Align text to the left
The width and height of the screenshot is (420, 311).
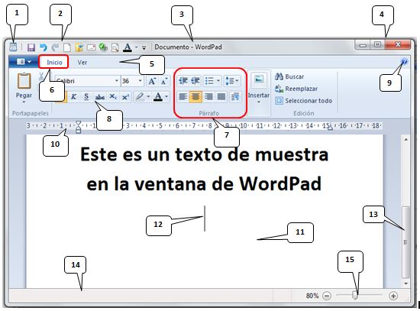[183, 97]
